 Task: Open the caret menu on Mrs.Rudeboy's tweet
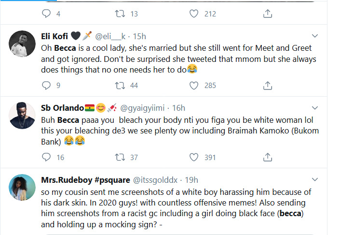(x=315, y=179)
